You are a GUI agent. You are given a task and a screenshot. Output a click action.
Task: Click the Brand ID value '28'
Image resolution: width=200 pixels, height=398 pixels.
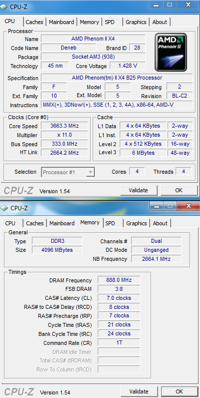click(x=137, y=48)
